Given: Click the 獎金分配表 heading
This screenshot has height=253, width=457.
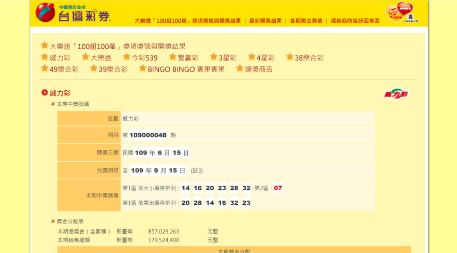Looking at the screenshot, I should (x=70, y=221).
